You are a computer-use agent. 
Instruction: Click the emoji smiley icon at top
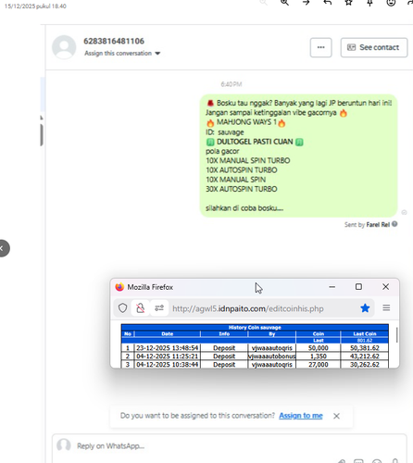(x=391, y=3)
